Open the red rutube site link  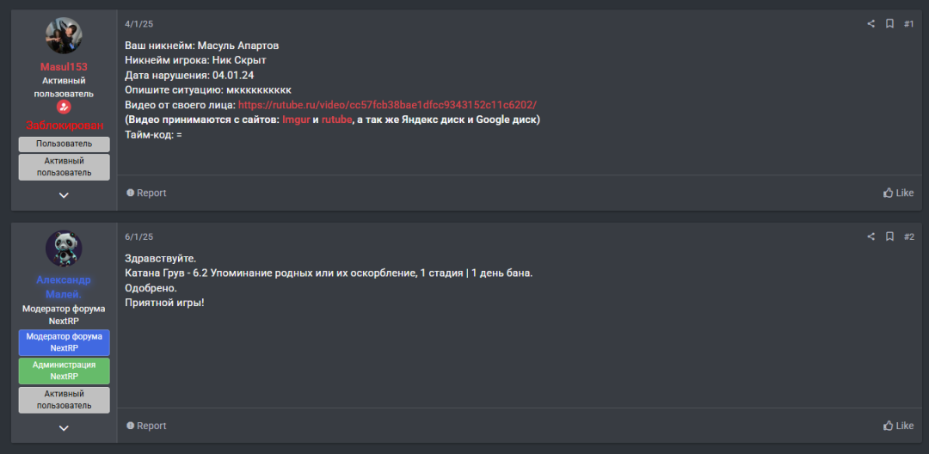tap(336, 120)
